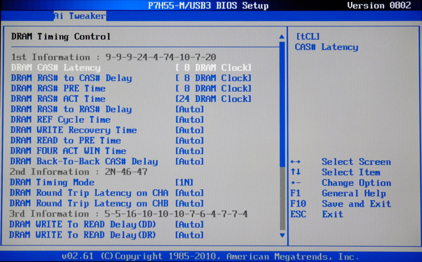Click the plus-minus key icon beside Change Option
Screen dimensions: 422x262
[x=295, y=183]
